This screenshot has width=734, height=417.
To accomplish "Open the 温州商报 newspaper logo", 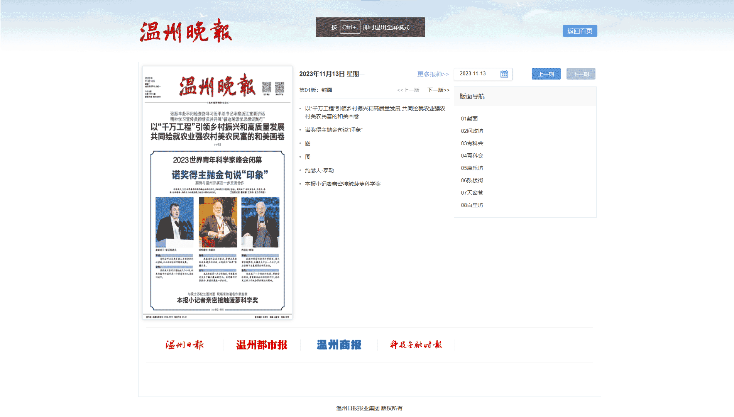I will [339, 345].
